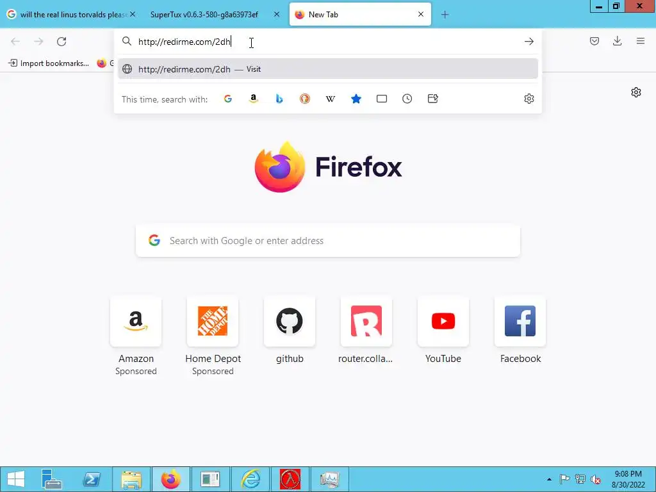The image size is (656, 492).
Task: Click Import bookmarks in the bookmarks toolbar
Action: 49,63
